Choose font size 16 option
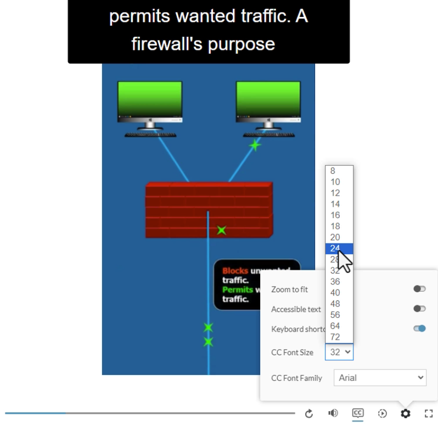The image size is (438, 427). pos(335,215)
